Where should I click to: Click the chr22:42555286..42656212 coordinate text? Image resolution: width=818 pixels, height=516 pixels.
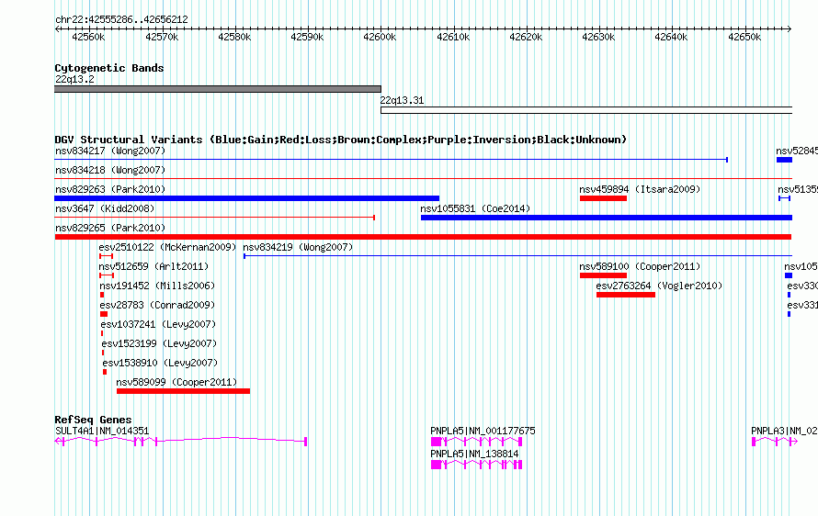(x=121, y=19)
